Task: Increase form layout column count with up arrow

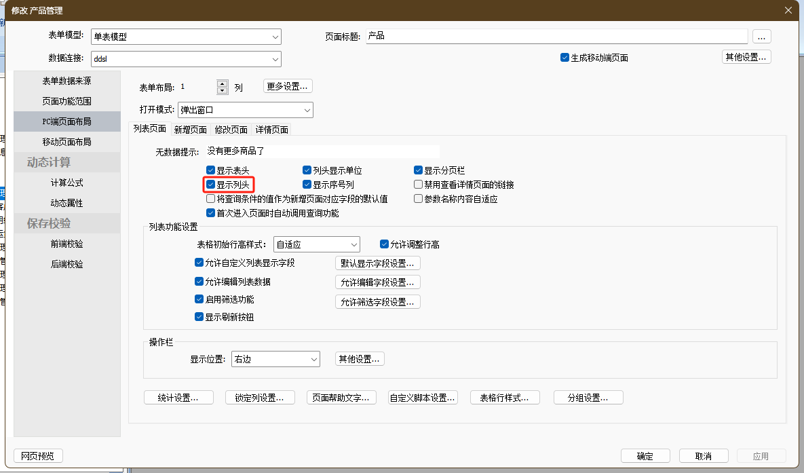Action: (x=222, y=83)
